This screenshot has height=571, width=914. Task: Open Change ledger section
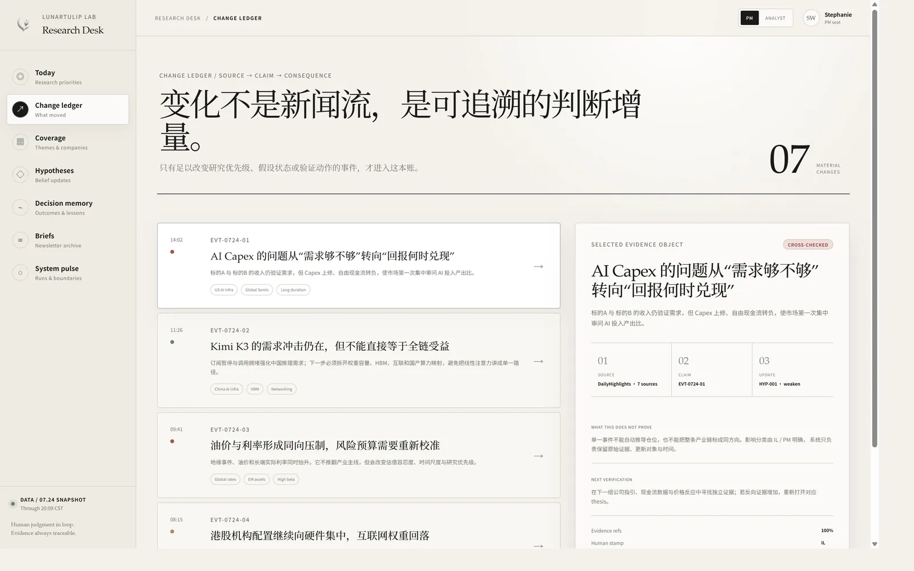[x=67, y=109]
